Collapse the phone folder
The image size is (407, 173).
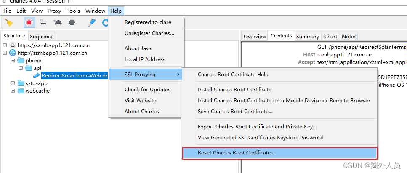pos(13,60)
